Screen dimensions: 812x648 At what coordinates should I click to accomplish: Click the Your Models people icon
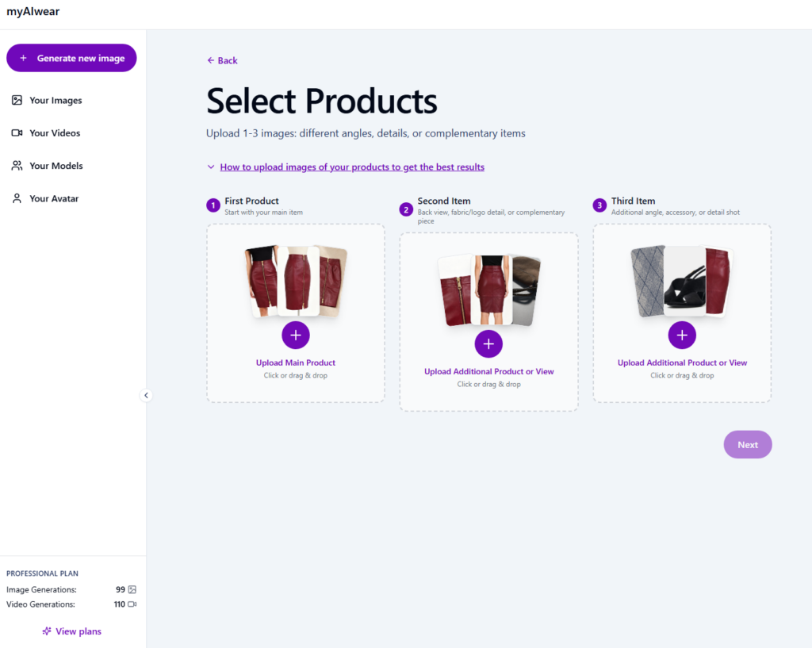coord(17,166)
